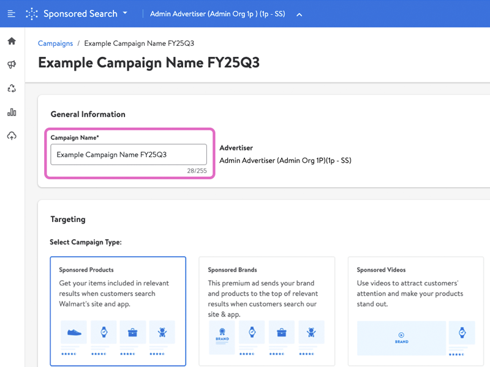
Task: Click the breadcrumb text Example Campaign Name FY25Q3
Action: point(139,43)
